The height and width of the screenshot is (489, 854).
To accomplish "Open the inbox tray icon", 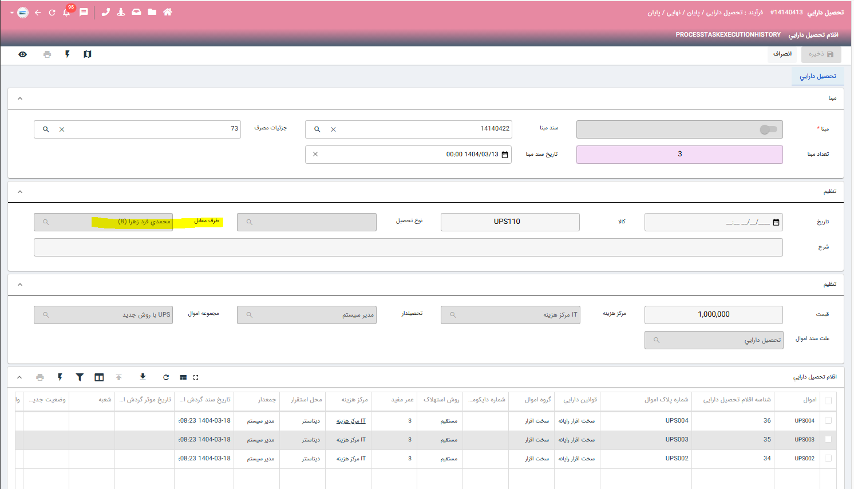I will point(136,12).
